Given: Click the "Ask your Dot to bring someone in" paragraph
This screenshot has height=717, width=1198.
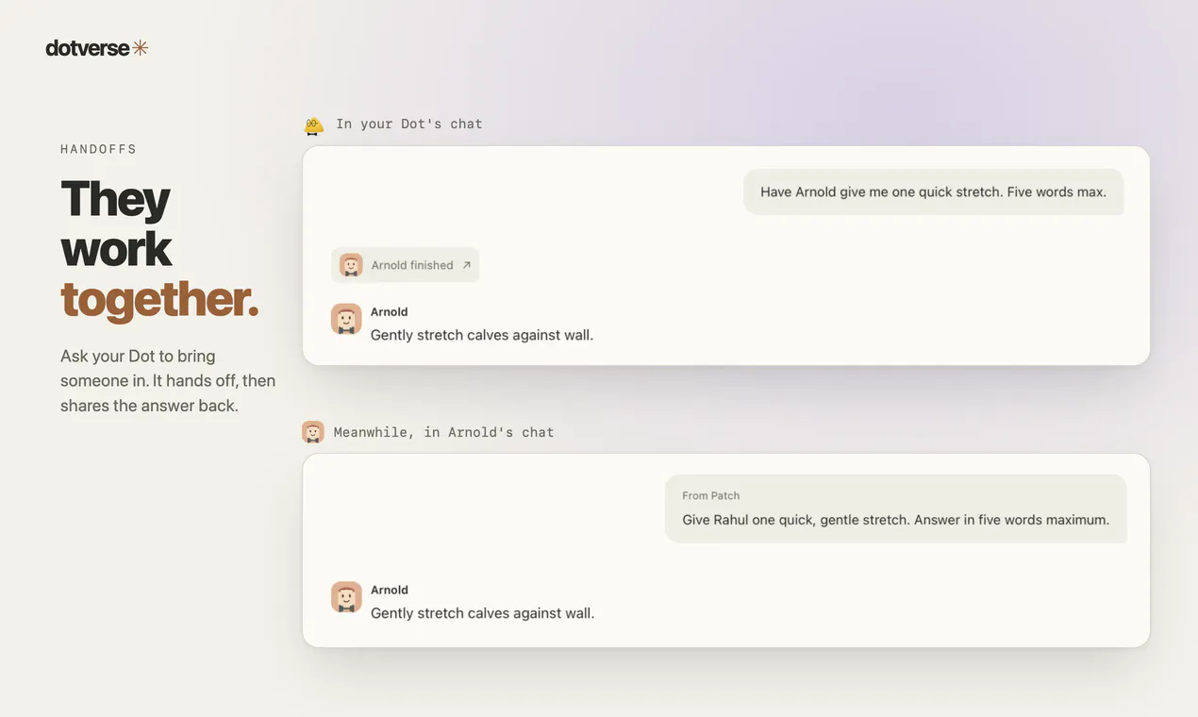Looking at the screenshot, I should [x=168, y=381].
